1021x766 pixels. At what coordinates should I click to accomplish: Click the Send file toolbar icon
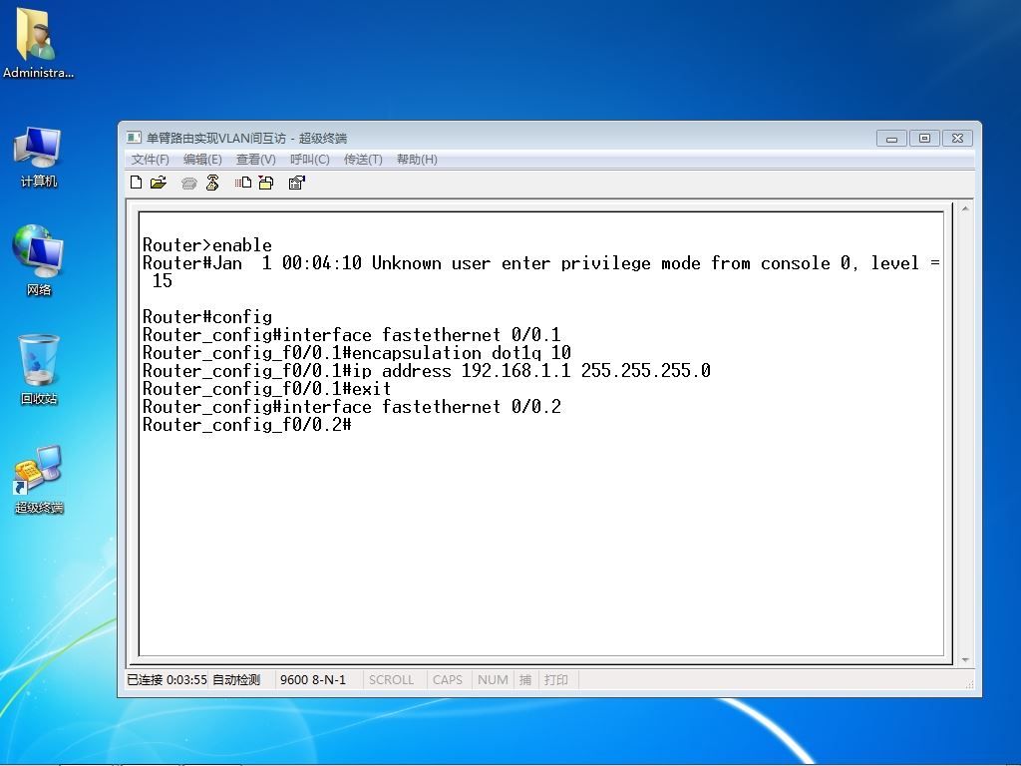pyautogui.click(x=243, y=184)
